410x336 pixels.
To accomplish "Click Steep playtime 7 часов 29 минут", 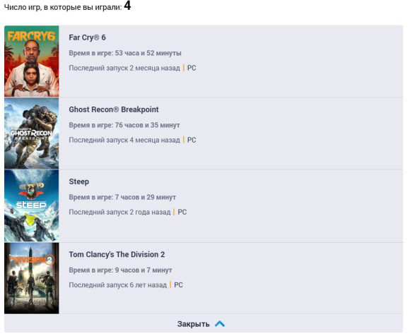I will [122, 197].
